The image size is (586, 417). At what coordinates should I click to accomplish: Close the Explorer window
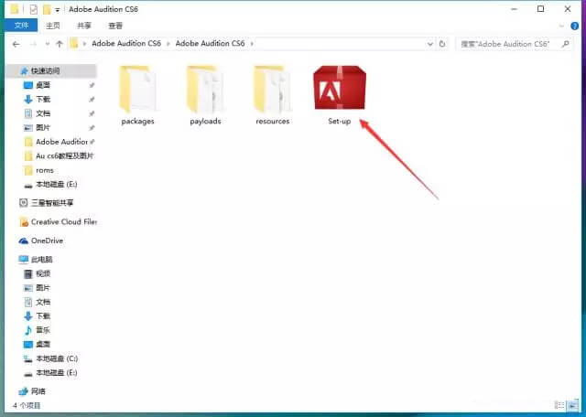(568, 9)
